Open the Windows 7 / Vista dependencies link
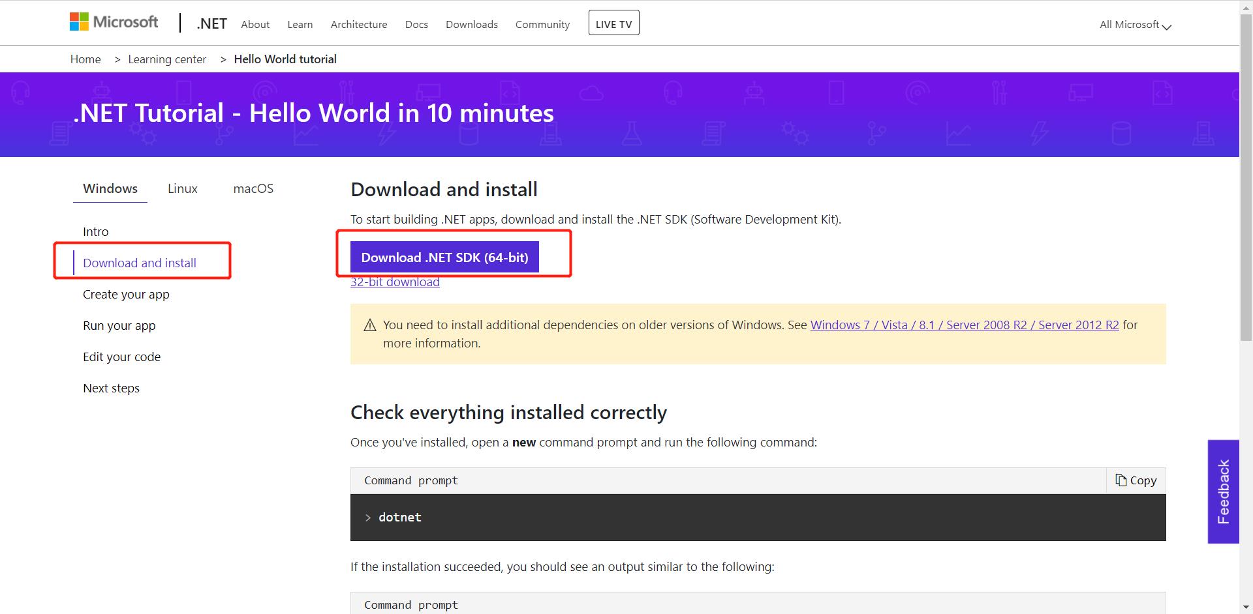 click(x=965, y=325)
